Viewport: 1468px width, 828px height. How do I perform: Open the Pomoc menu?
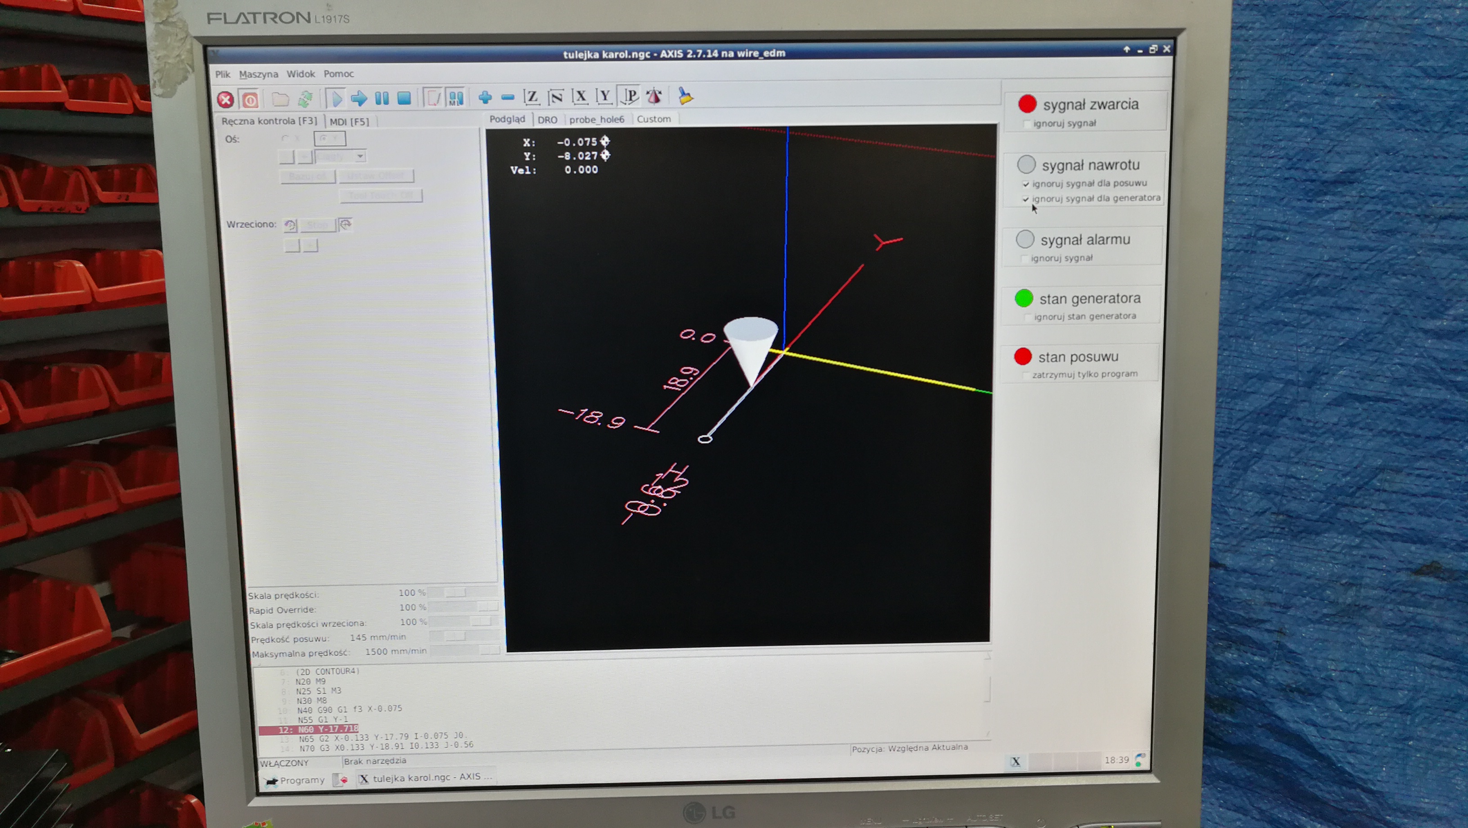(x=339, y=73)
